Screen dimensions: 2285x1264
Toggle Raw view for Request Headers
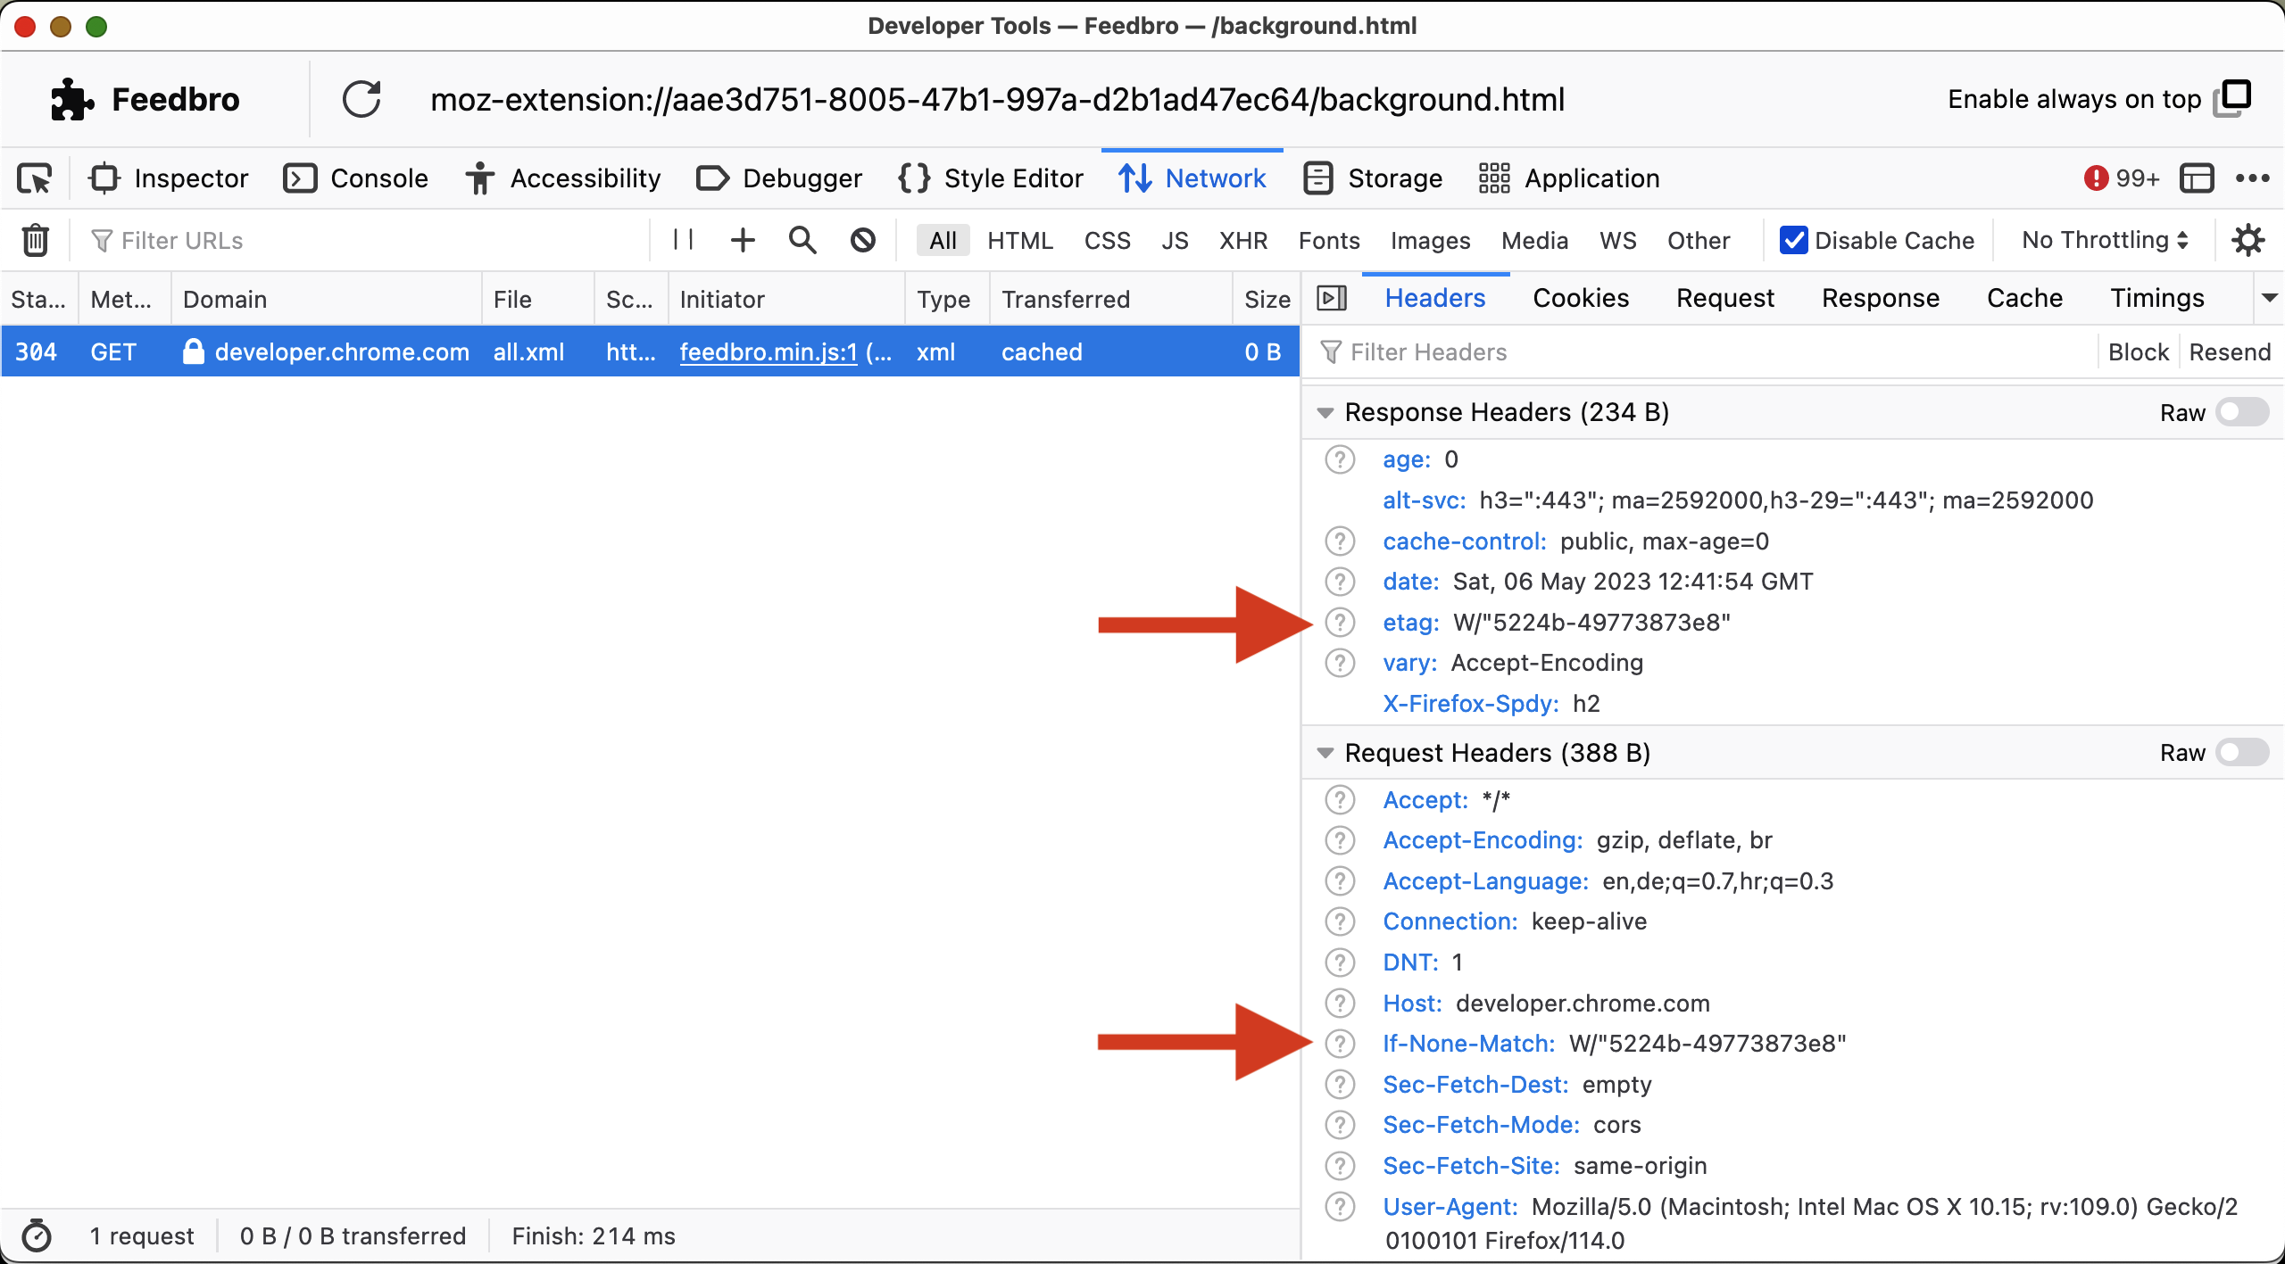tap(2241, 752)
